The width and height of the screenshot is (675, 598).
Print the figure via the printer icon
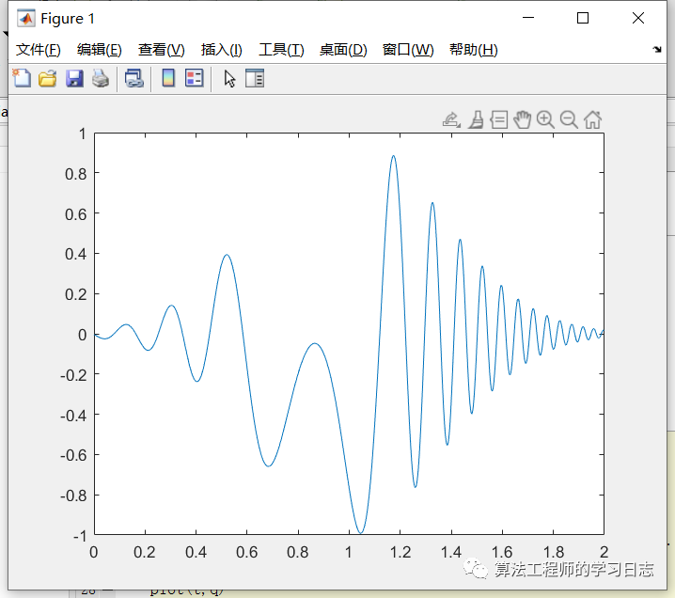click(101, 78)
